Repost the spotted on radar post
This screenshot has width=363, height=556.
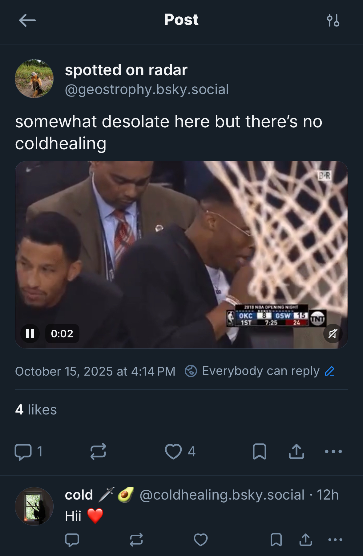coord(98,452)
